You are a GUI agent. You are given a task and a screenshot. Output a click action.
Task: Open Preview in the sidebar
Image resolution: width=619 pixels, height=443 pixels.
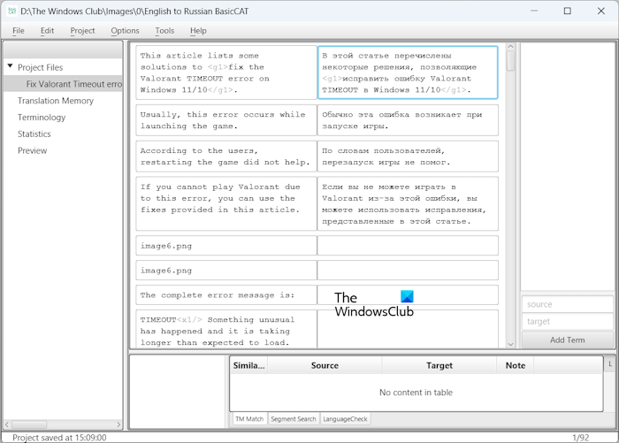tap(33, 150)
